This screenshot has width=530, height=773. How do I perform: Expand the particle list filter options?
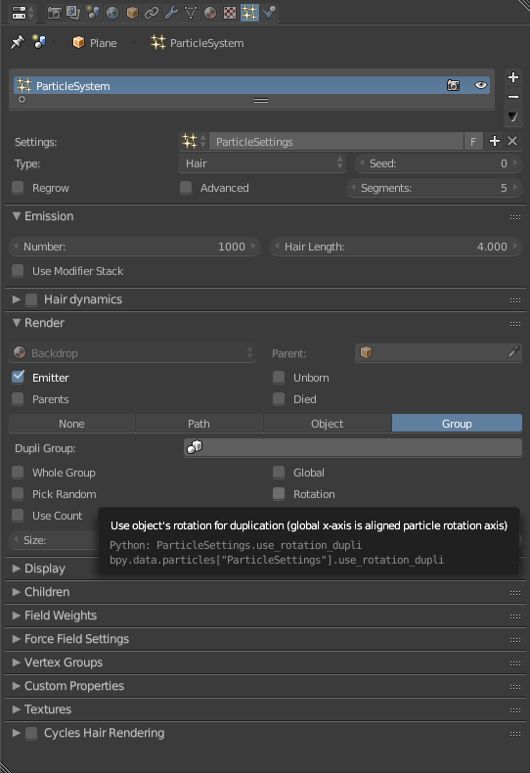tap(22, 100)
